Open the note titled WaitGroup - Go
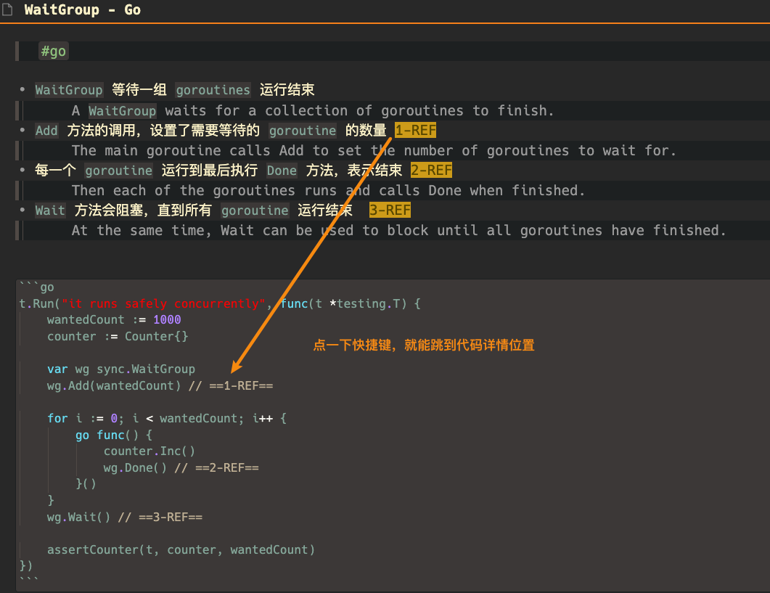Viewport: 770px width, 593px height. point(82,10)
